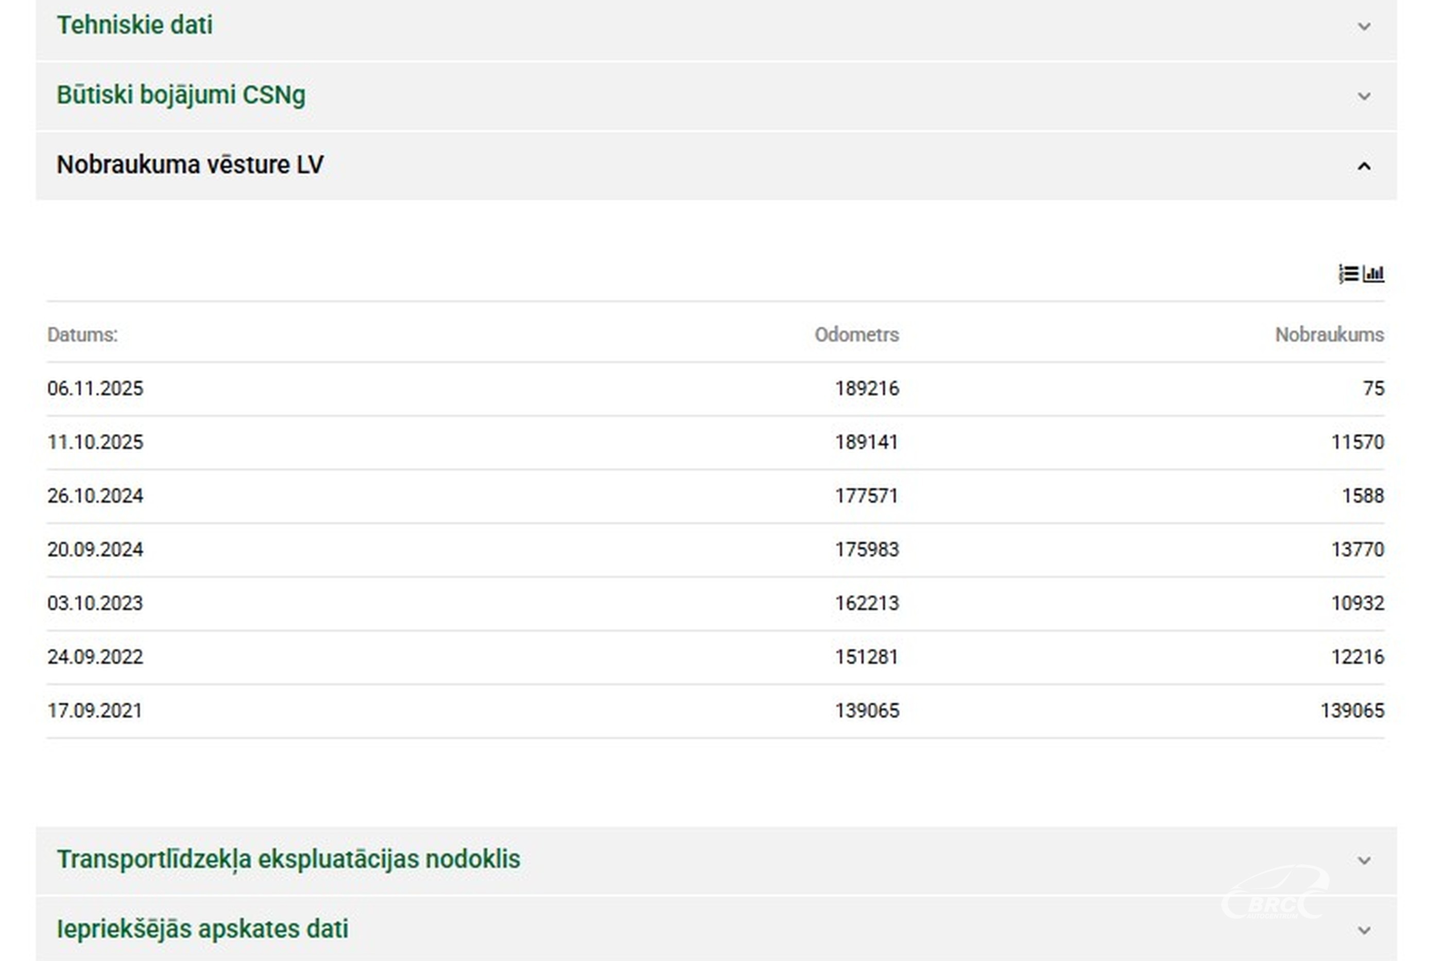Click odometer value 177571
The width and height of the screenshot is (1442, 961).
866,496
